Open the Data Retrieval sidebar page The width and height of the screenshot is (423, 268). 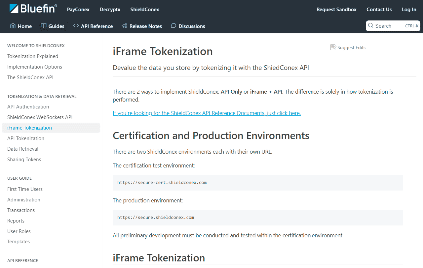click(x=23, y=149)
